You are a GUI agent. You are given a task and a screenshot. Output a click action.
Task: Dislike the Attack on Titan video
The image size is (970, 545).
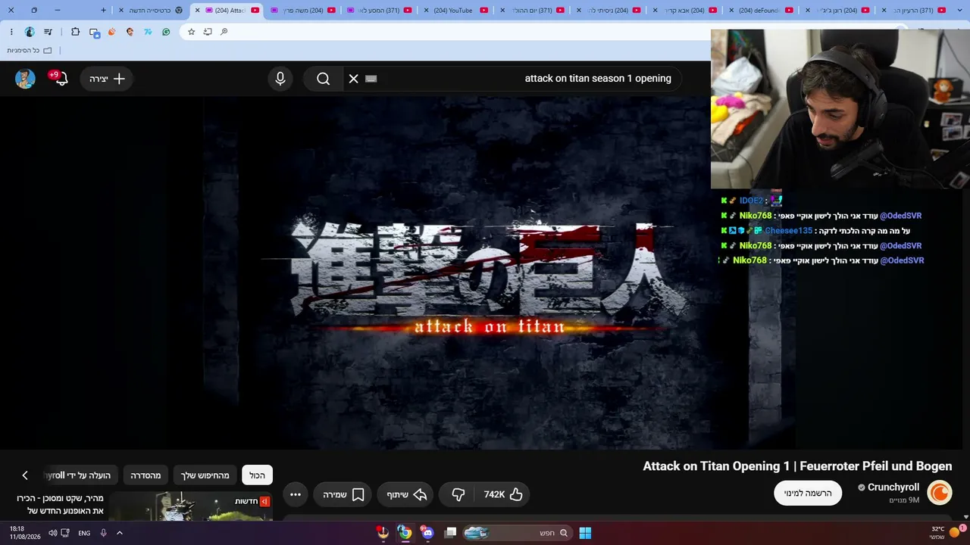tap(458, 494)
